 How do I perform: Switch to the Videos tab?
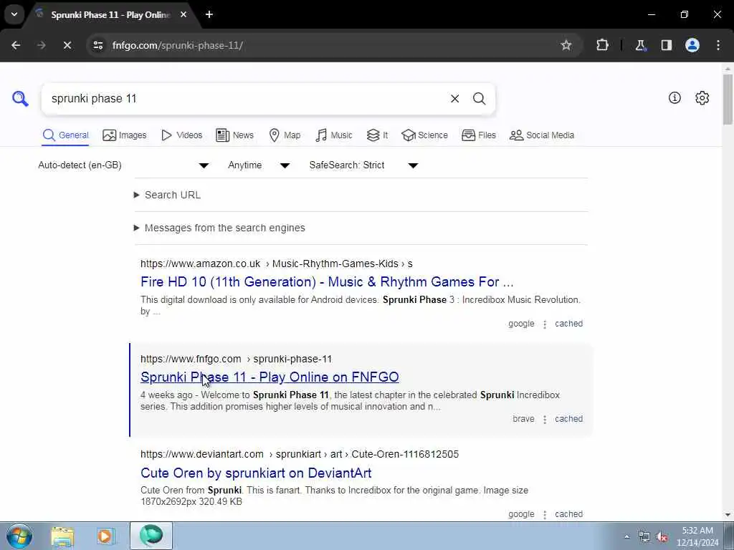[181, 135]
